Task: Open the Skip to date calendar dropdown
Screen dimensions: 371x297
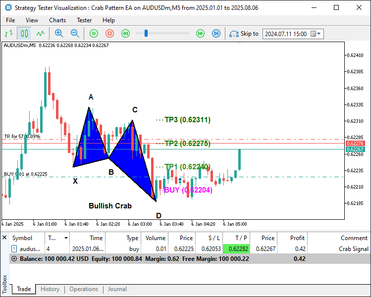Action: pos(316,34)
